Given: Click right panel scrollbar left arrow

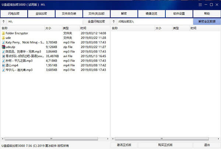Looking at the screenshot, I should coord(113,139).
